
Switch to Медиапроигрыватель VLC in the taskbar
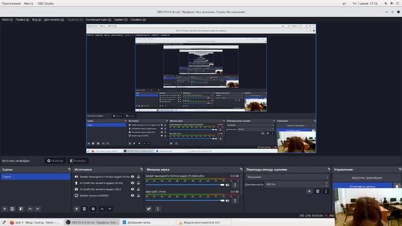204,222
